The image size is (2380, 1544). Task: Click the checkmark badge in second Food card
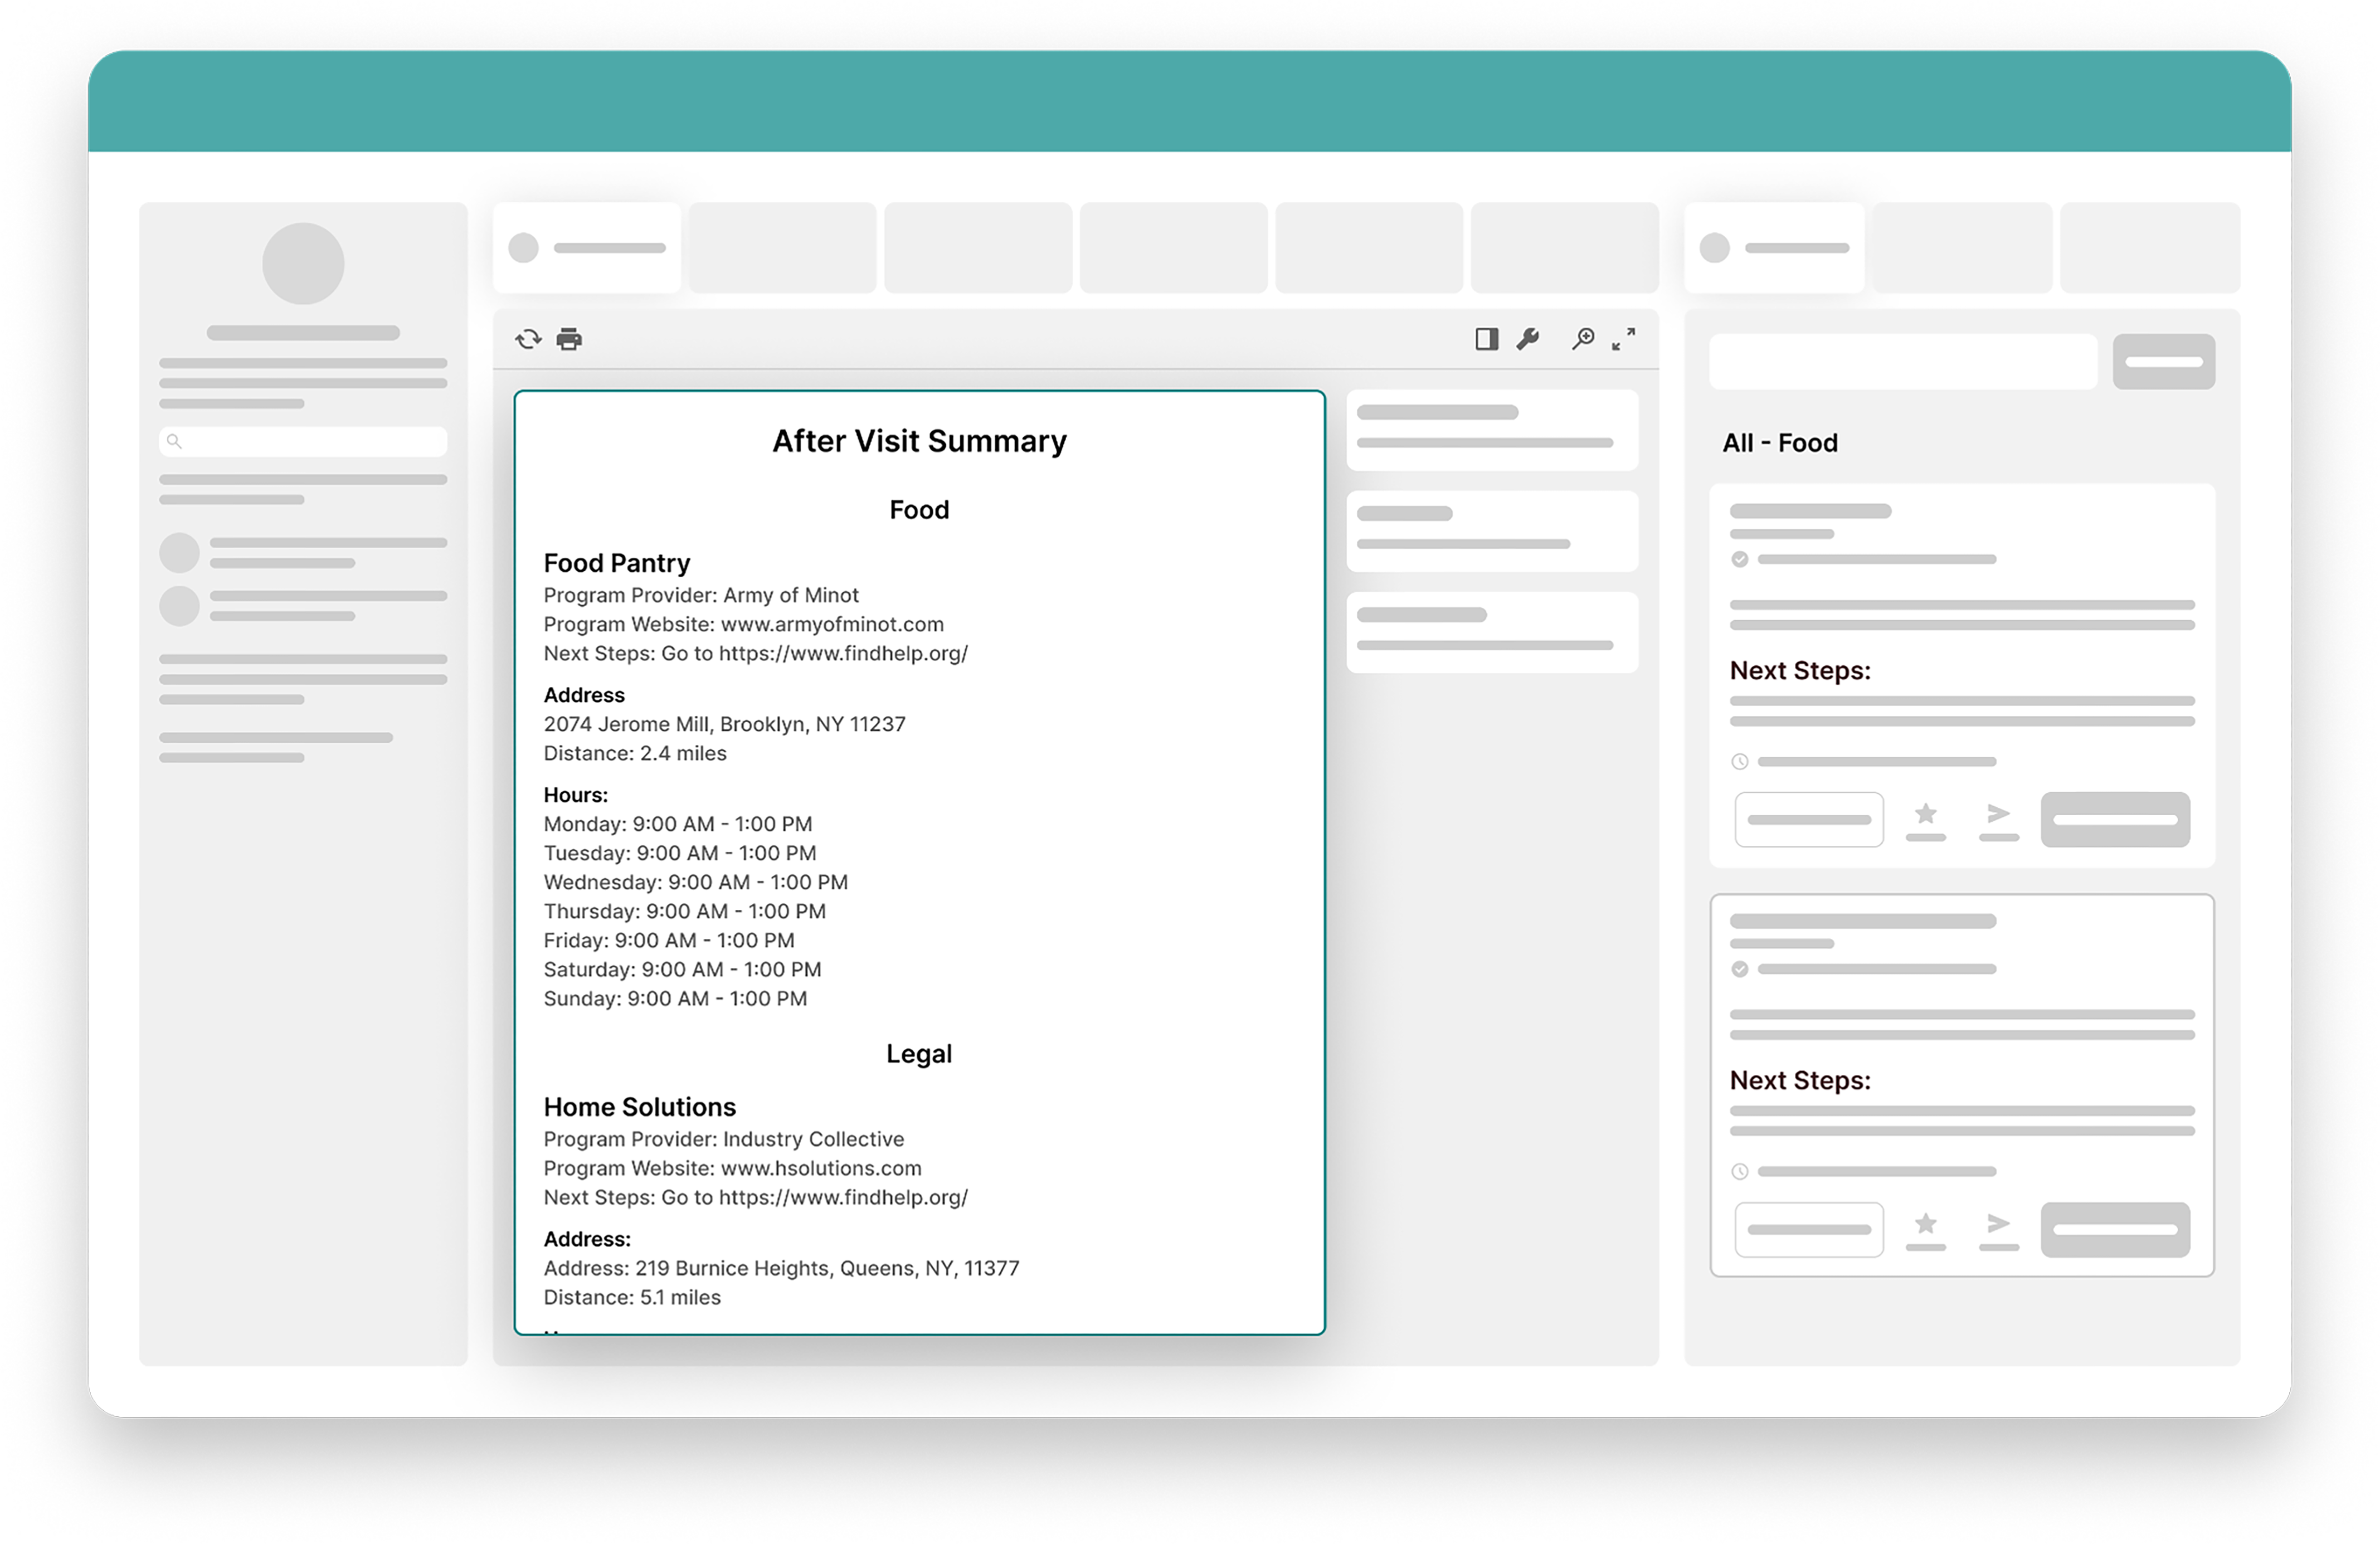point(1740,970)
